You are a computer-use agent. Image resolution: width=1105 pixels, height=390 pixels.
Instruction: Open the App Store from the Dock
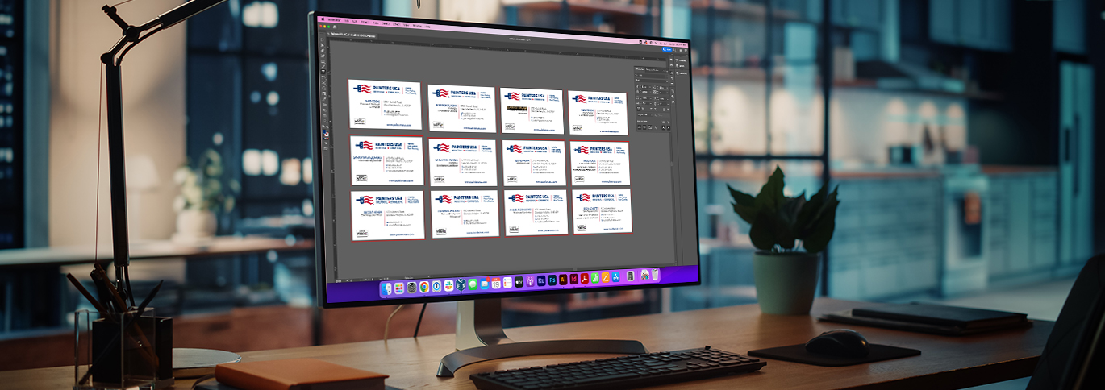(x=615, y=276)
